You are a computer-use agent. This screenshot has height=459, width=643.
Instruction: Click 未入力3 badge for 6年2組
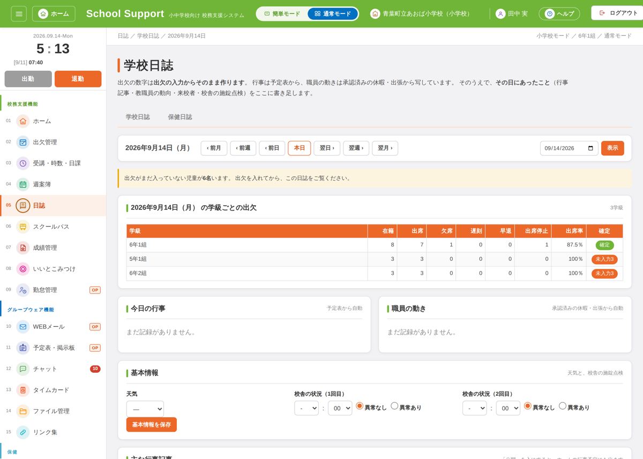604,274
